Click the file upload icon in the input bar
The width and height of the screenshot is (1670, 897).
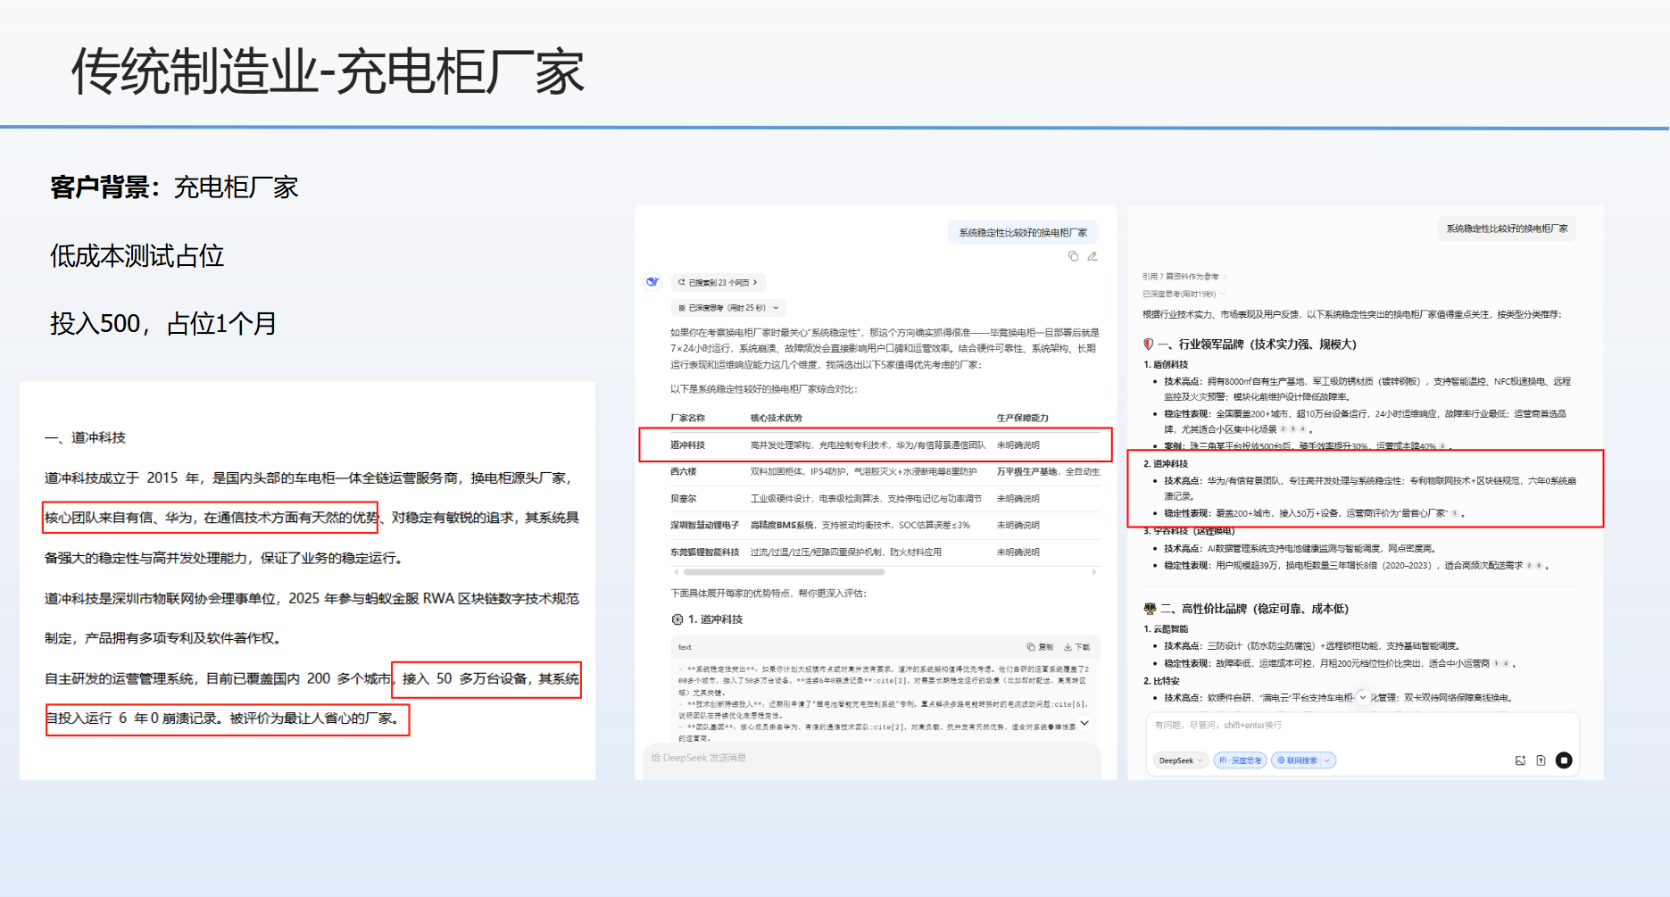[x=1541, y=760]
